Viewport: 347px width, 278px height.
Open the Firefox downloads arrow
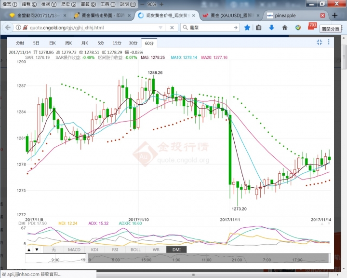[272, 28]
